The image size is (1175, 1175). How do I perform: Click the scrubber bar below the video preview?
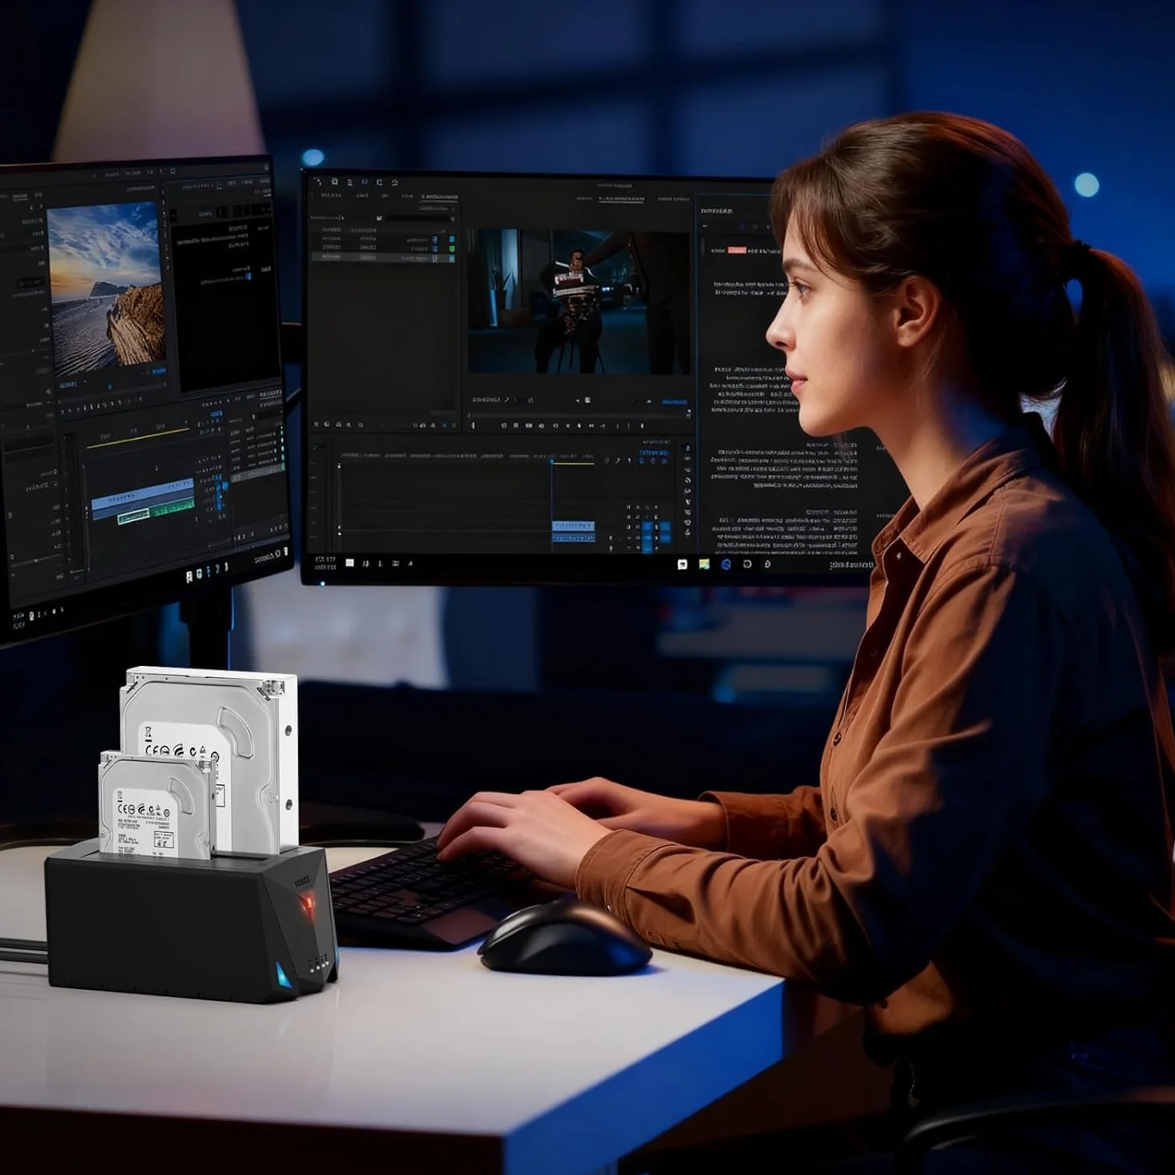click(x=577, y=415)
